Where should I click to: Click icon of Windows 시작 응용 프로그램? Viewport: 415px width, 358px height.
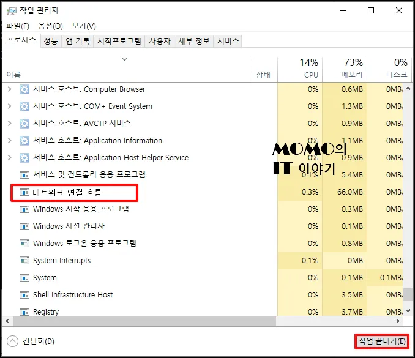(x=24, y=209)
